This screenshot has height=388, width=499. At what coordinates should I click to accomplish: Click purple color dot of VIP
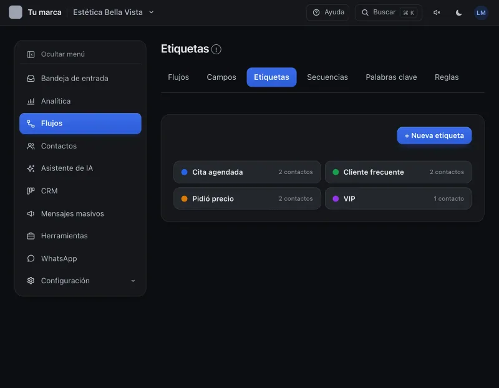[336, 198]
